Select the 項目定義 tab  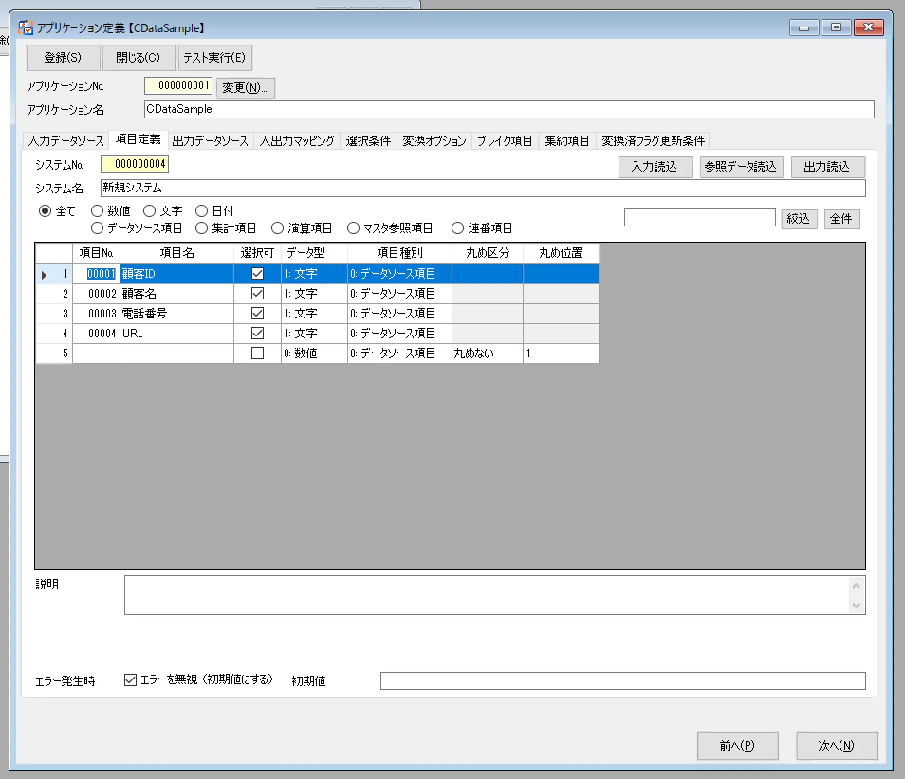pos(138,139)
